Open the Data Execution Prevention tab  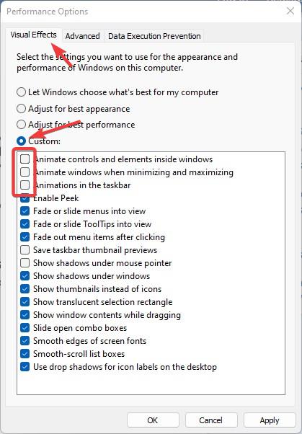pos(154,36)
